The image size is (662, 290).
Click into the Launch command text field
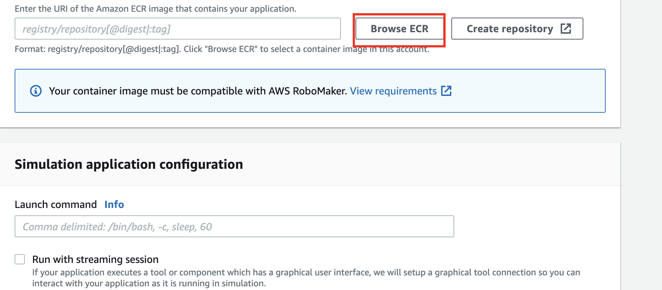(x=234, y=226)
